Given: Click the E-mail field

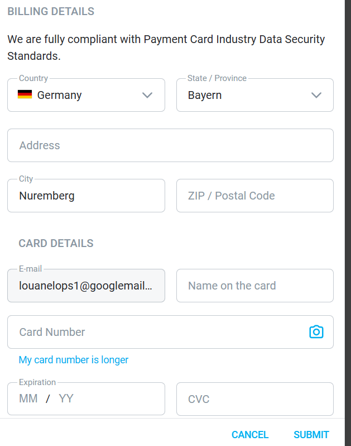Looking at the screenshot, I should tap(86, 286).
